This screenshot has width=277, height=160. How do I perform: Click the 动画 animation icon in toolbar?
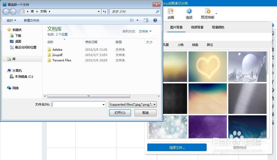point(171,12)
